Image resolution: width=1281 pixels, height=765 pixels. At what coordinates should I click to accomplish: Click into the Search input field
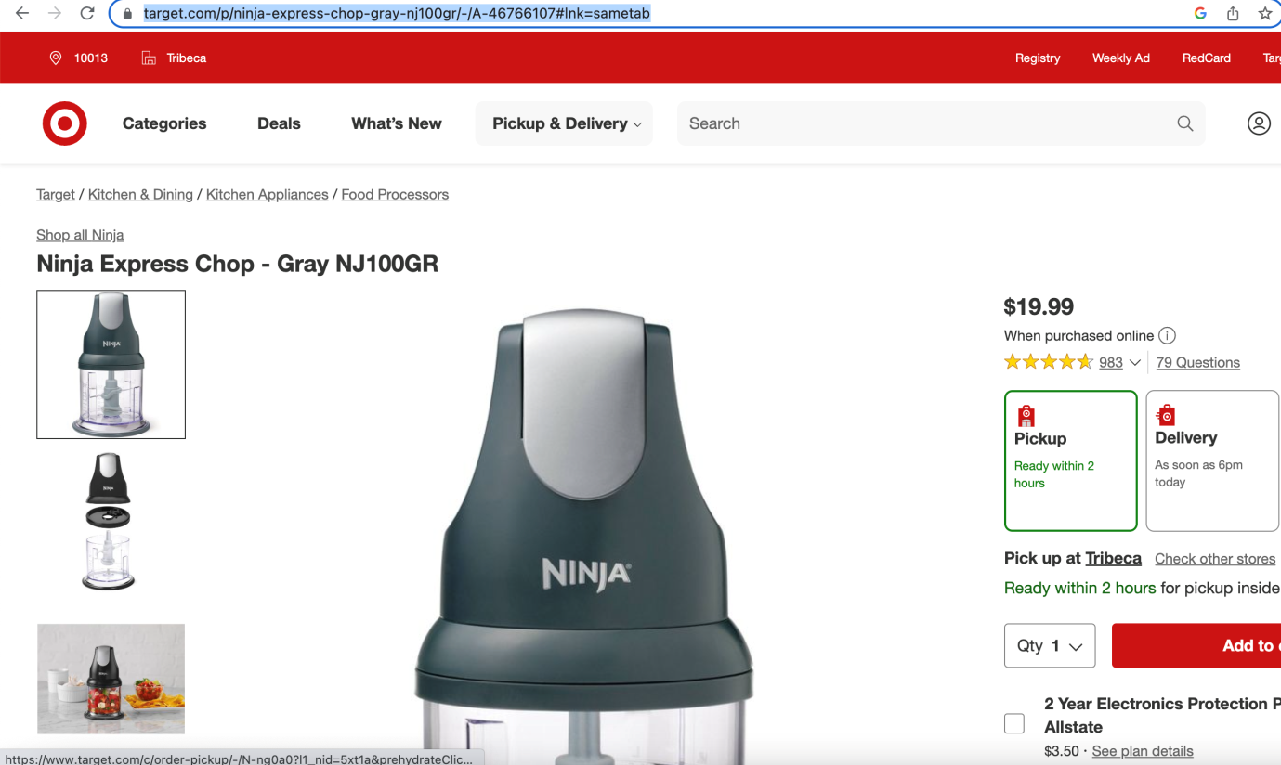[929, 123]
